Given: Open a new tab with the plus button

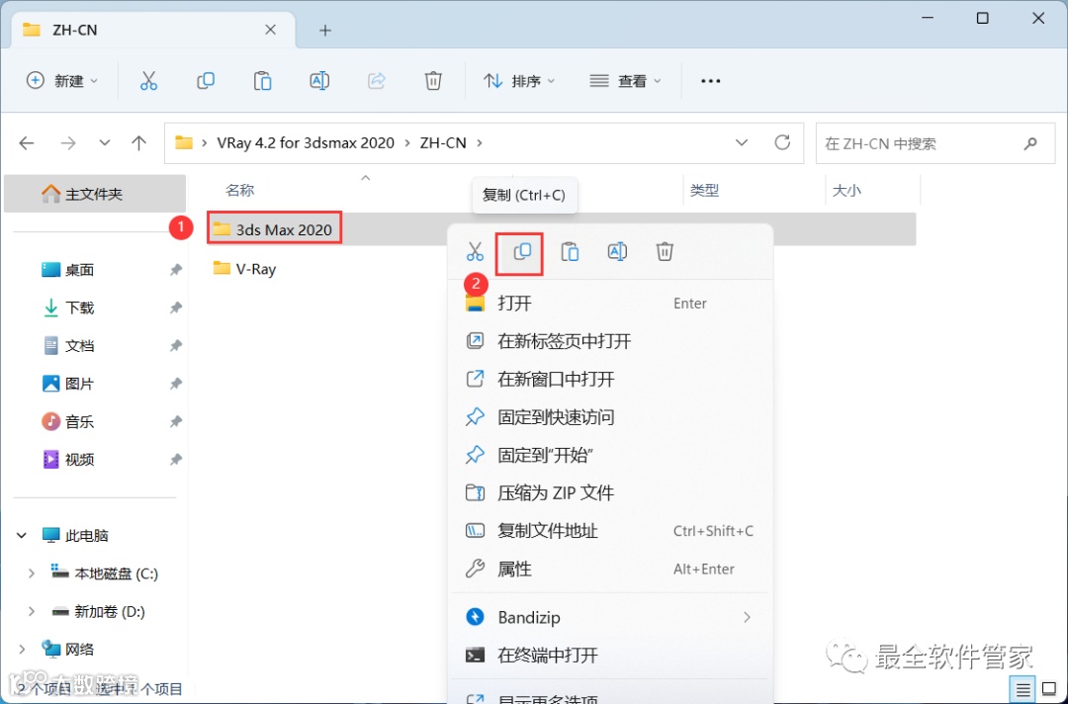Looking at the screenshot, I should pos(325,30).
